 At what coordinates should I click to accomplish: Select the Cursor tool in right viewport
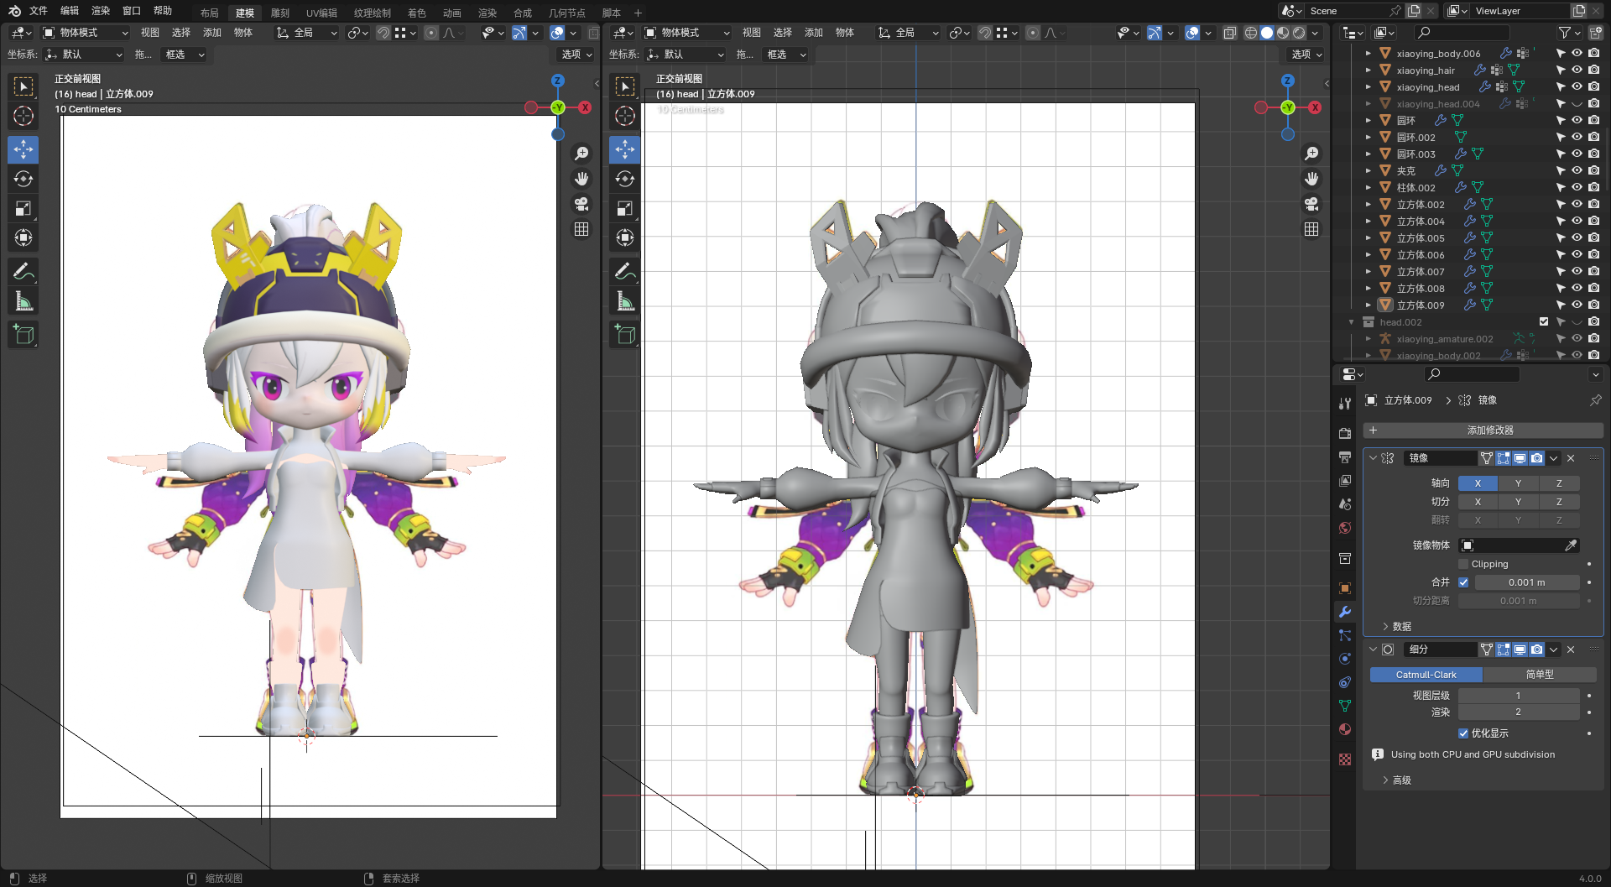click(x=625, y=116)
